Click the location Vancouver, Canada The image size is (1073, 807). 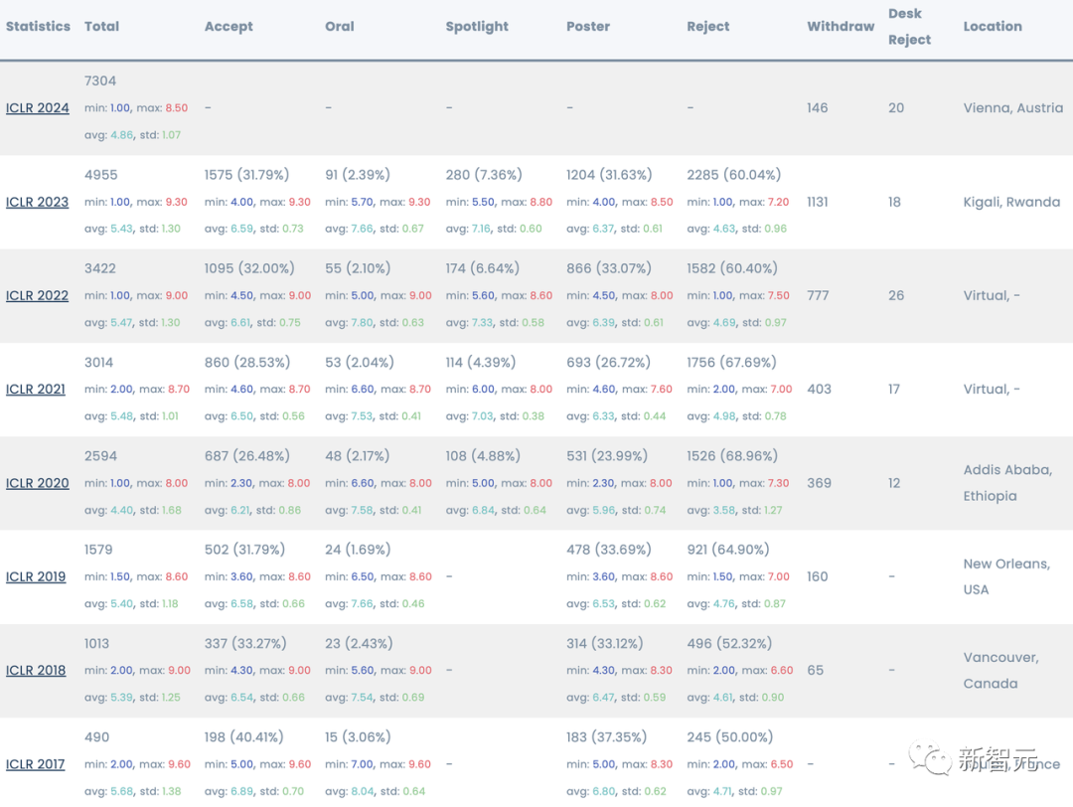coord(1000,670)
